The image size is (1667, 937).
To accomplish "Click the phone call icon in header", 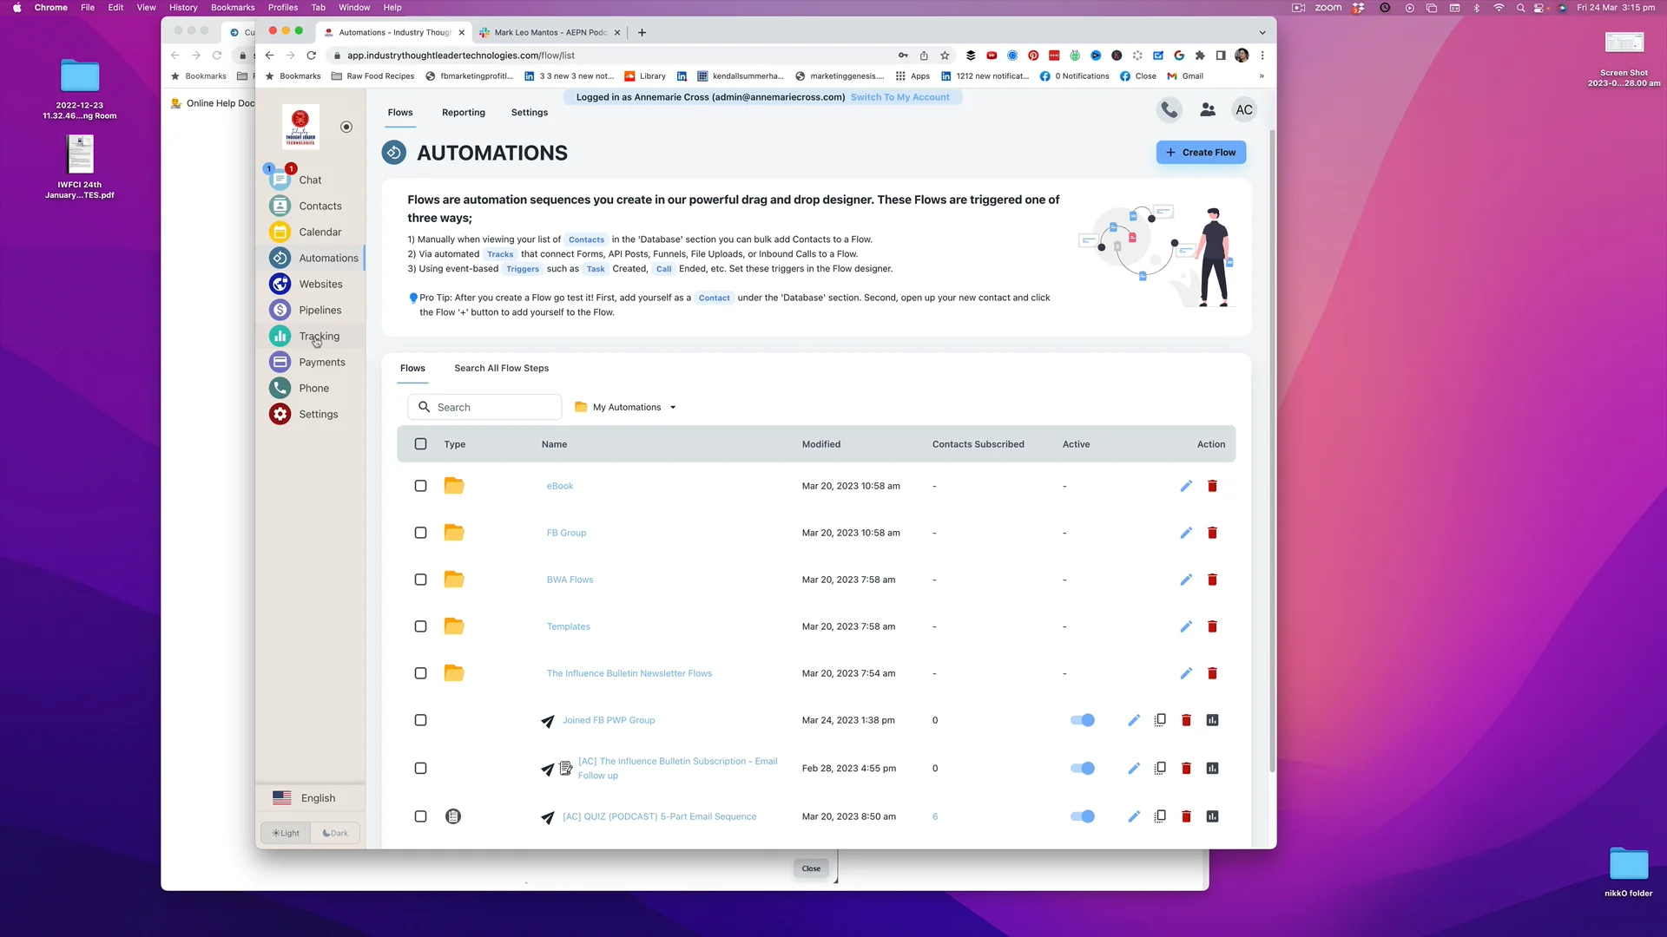I will (1170, 110).
